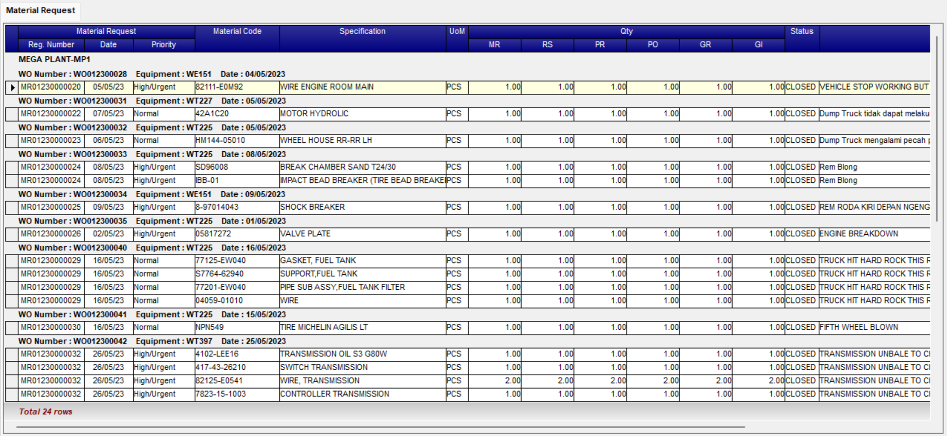Screen dimensions: 947x436
Task: Sort by the Reg. Number column header
Action: (x=51, y=45)
